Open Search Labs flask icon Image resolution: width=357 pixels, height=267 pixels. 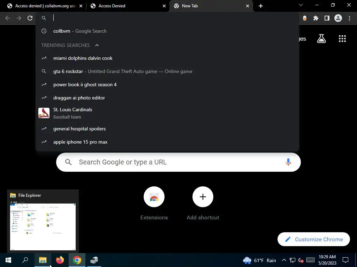(321, 39)
